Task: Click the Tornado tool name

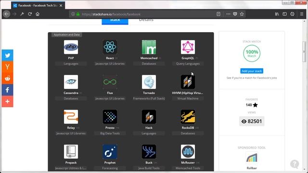Action: [149, 93]
